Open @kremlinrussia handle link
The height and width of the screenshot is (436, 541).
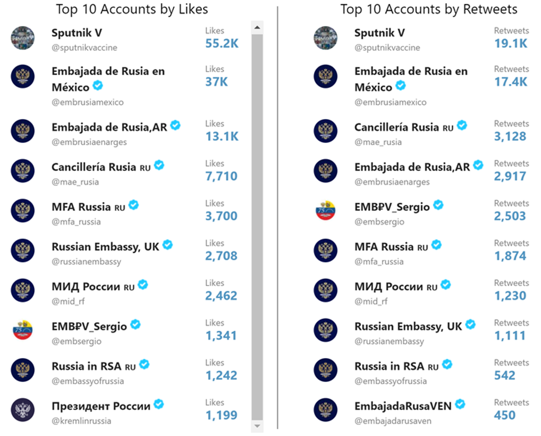(x=81, y=421)
